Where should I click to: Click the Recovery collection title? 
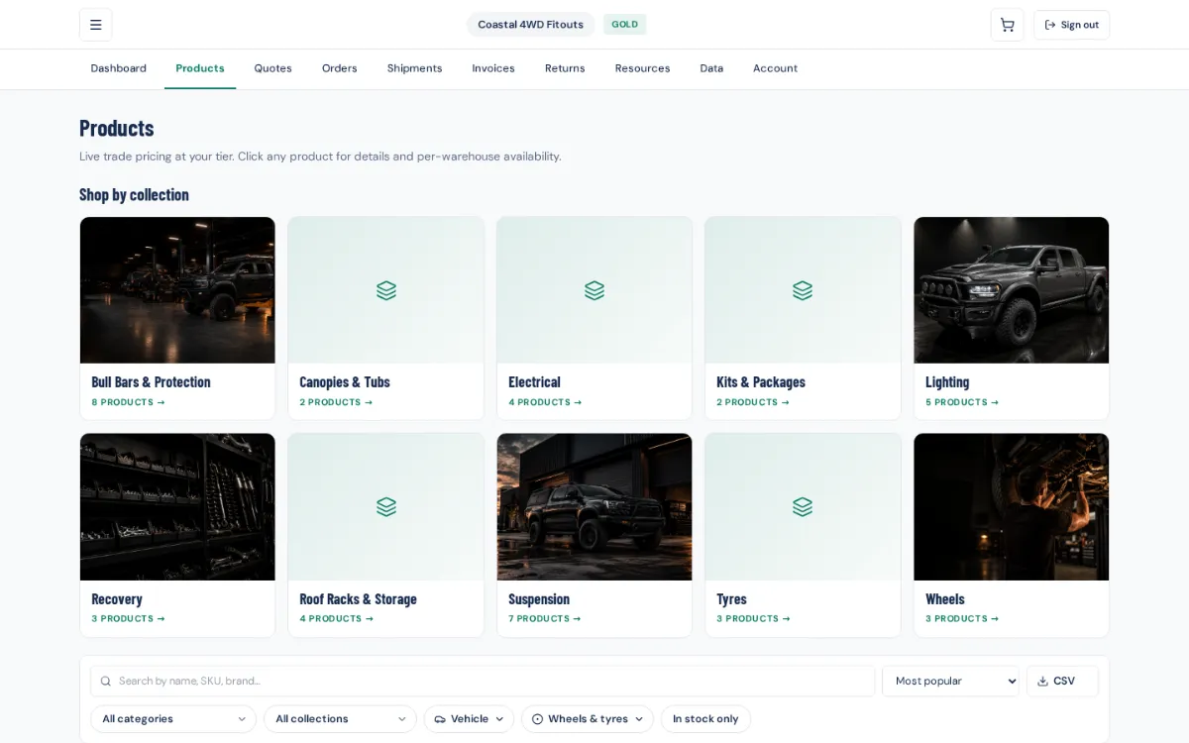pyautogui.click(x=117, y=599)
